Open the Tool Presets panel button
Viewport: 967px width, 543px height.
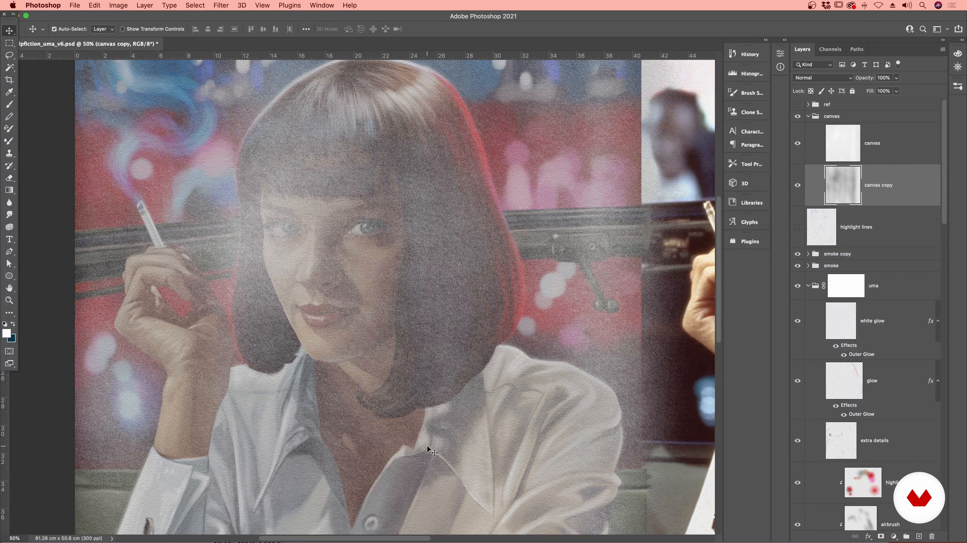click(747, 164)
